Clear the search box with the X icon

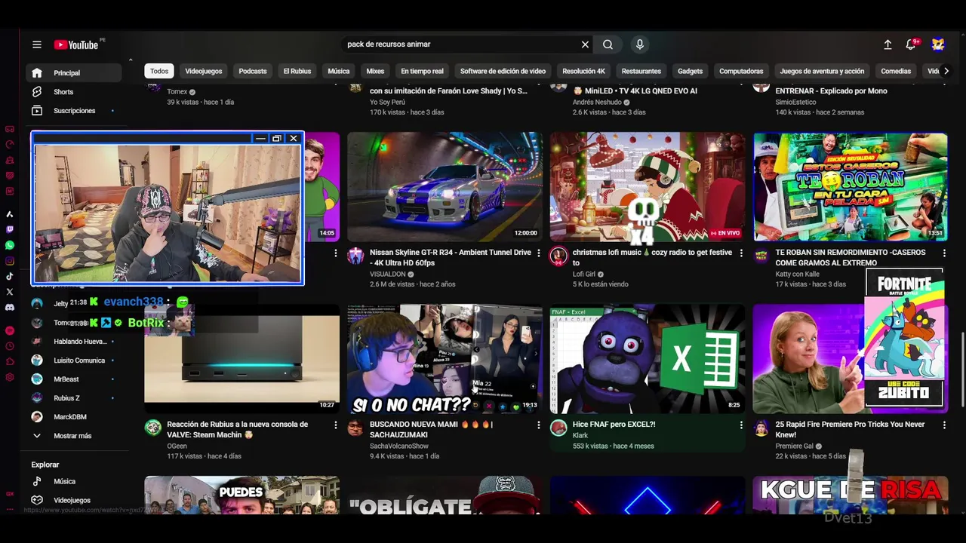pyautogui.click(x=585, y=44)
